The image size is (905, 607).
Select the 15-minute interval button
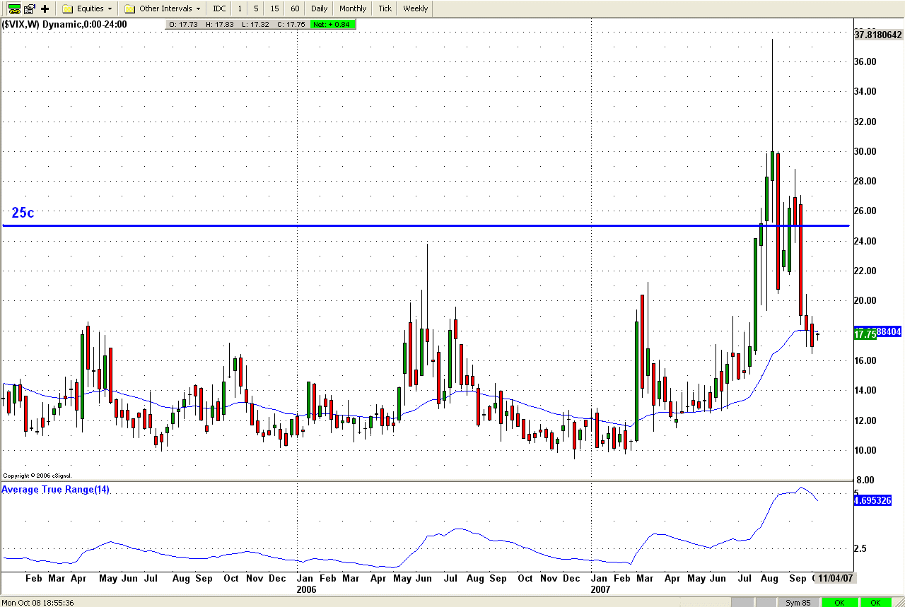274,8
